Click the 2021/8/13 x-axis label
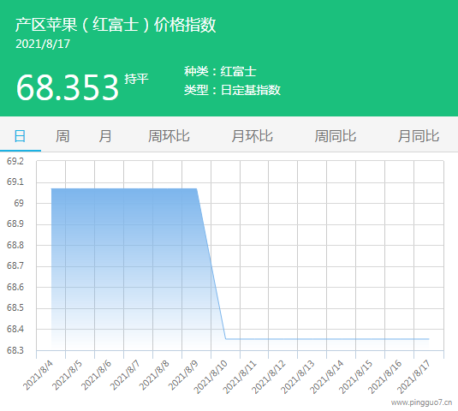458x411 pixels. (x=298, y=377)
